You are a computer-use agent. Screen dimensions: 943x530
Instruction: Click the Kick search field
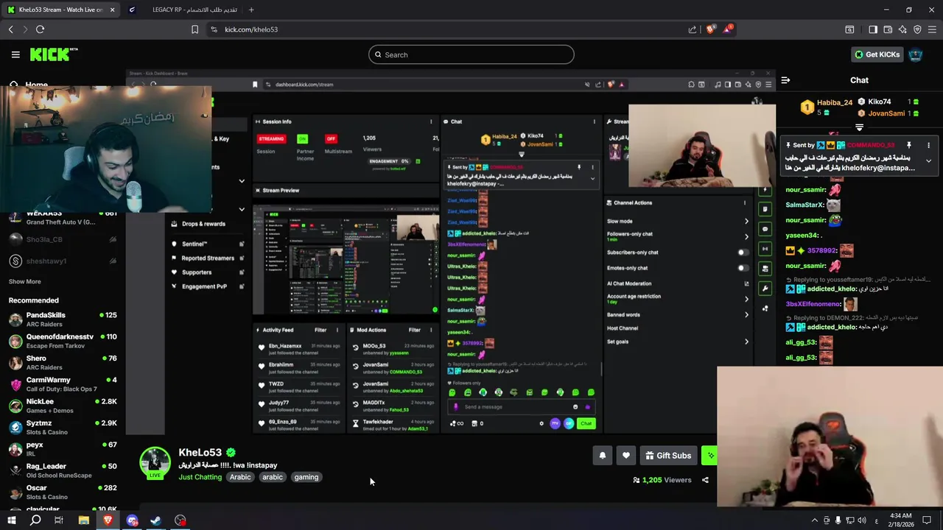point(471,54)
